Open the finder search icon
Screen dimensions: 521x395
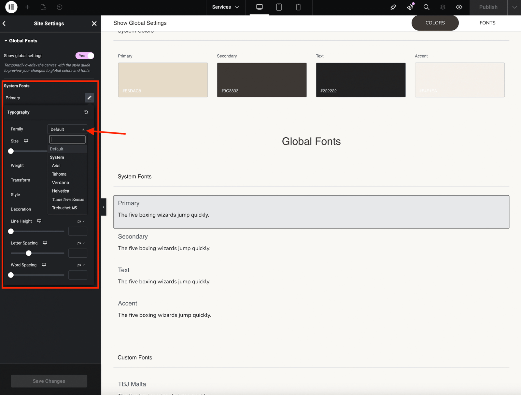pyautogui.click(x=426, y=7)
